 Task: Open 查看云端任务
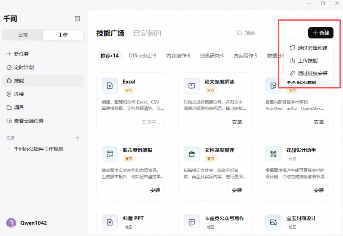coord(43,121)
